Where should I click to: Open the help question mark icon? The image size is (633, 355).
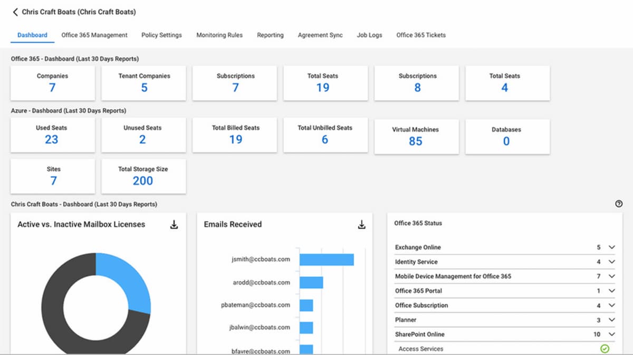tap(619, 204)
